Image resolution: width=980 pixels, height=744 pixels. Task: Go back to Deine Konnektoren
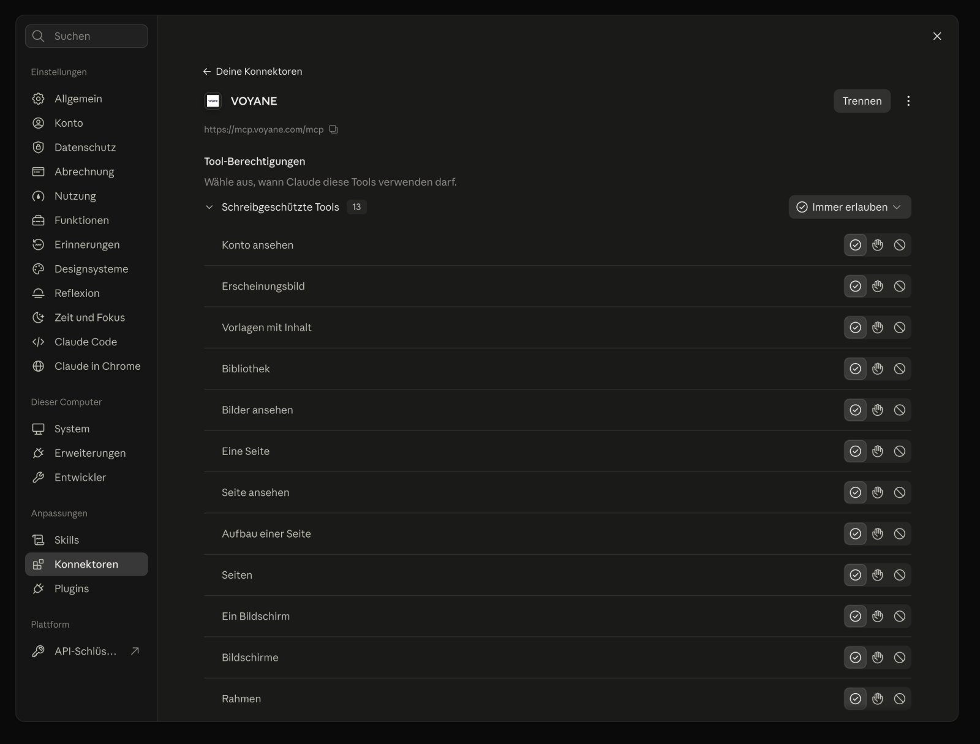coord(252,72)
